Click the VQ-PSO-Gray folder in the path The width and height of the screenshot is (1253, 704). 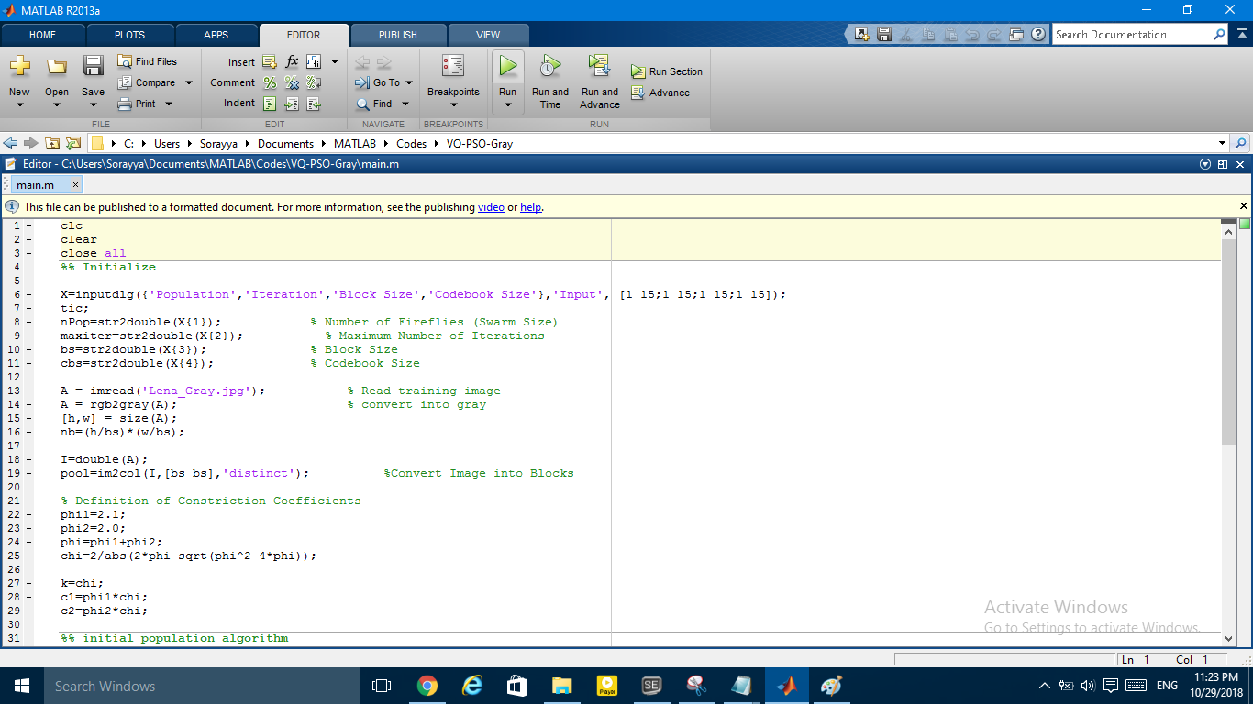coord(480,144)
